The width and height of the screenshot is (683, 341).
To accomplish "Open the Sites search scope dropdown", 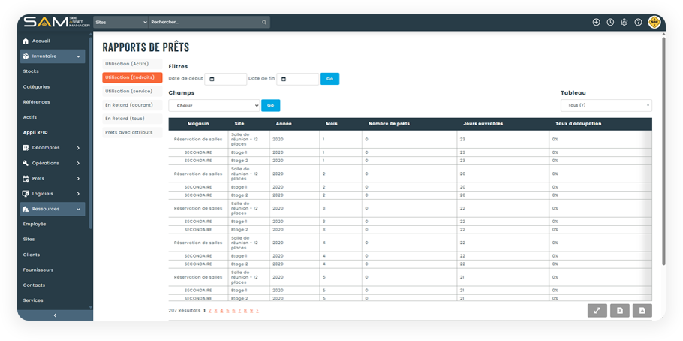I will (120, 23).
